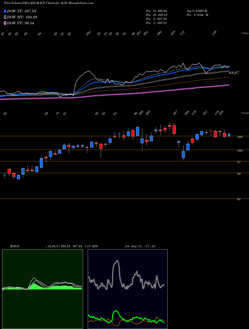Click the ADX white line peak
Screen dimensions: 249x329
[117, 261]
